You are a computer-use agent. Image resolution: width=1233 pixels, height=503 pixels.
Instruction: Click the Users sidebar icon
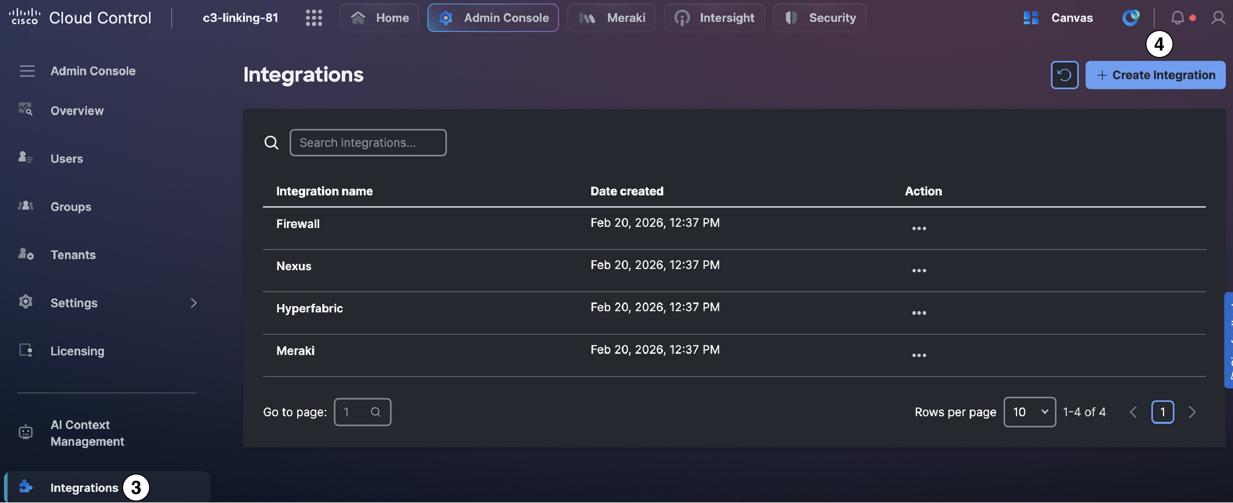pyautogui.click(x=25, y=157)
